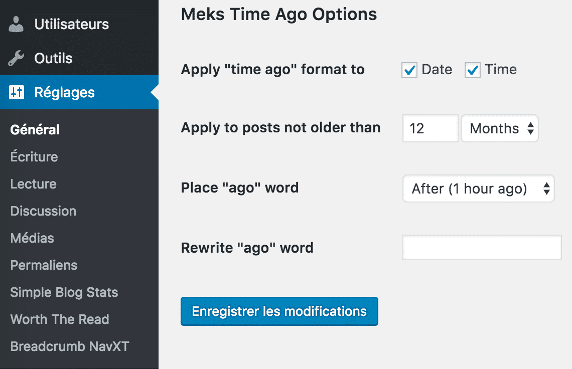Open Worth The Read settings
The height and width of the screenshot is (369, 572).
pyautogui.click(x=59, y=319)
